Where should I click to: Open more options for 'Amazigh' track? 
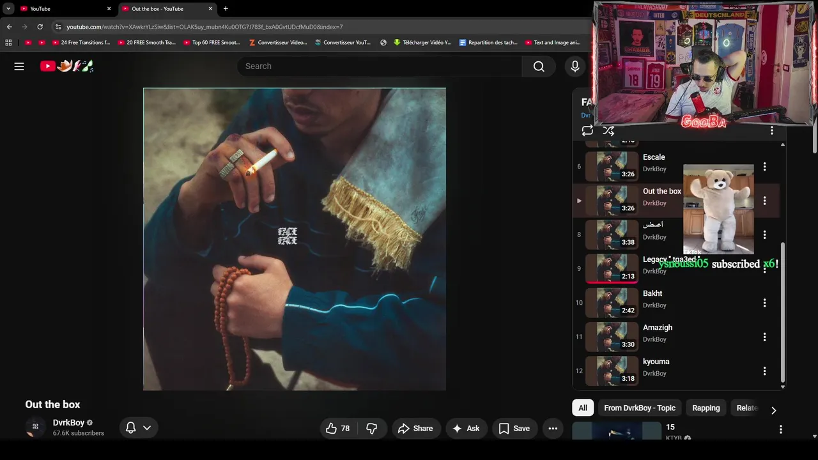point(764,337)
